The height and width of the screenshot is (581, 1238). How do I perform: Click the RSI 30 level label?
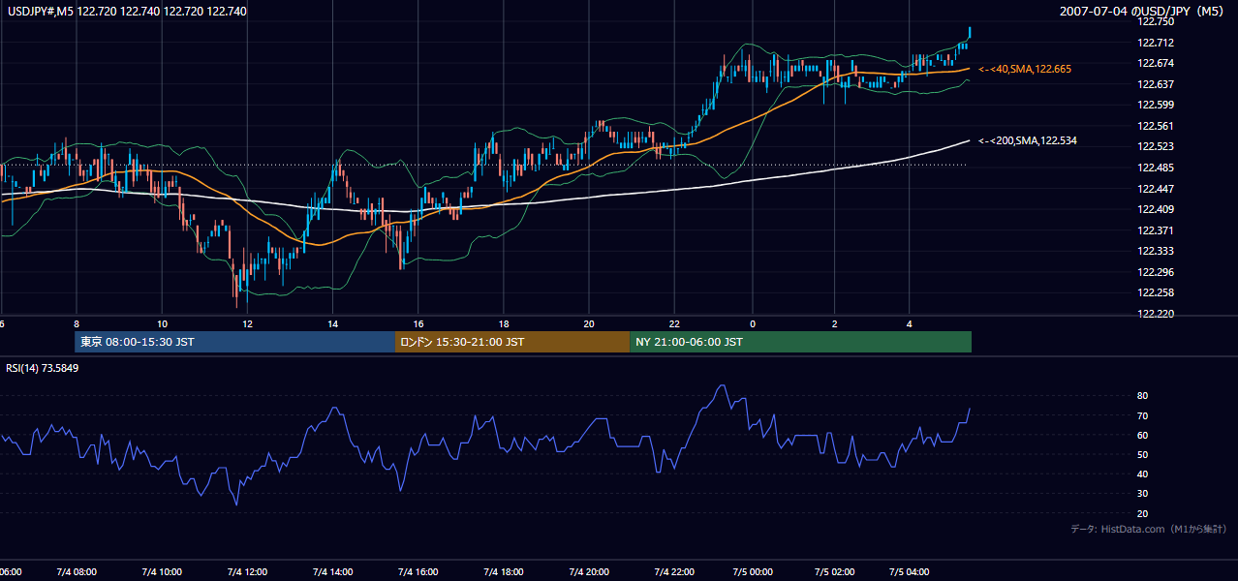(x=1142, y=493)
